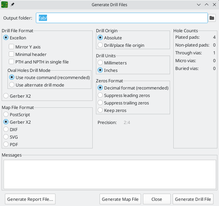Image resolution: width=219 pixels, height=206 pixels.
Task: Select Absolute drill origin
Action: click(x=110, y=38)
